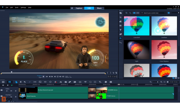The image size is (180, 108).
Task: Adjust the library thumbnail size slider
Action: (x=175, y=13)
